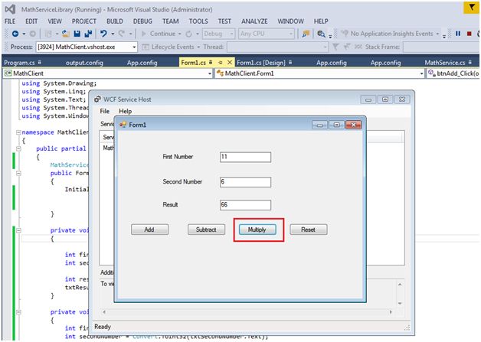The width and height of the screenshot is (481, 342).
Task: Click the Subtract button in Form1
Action: pyautogui.click(x=206, y=230)
